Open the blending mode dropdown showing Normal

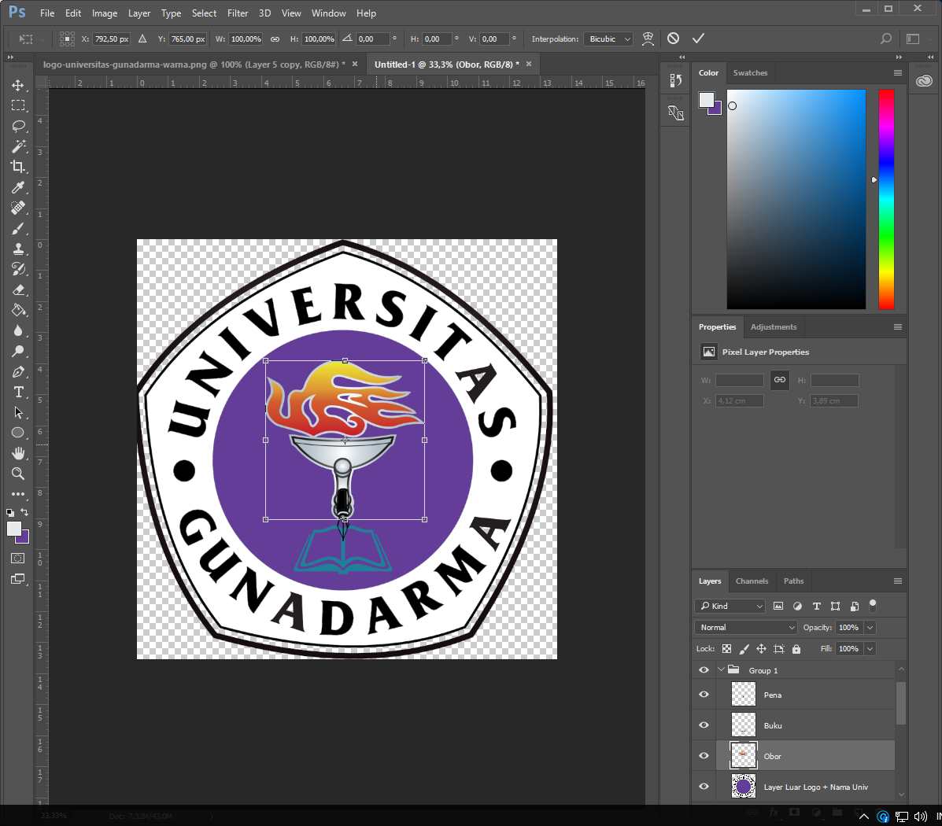744,627
